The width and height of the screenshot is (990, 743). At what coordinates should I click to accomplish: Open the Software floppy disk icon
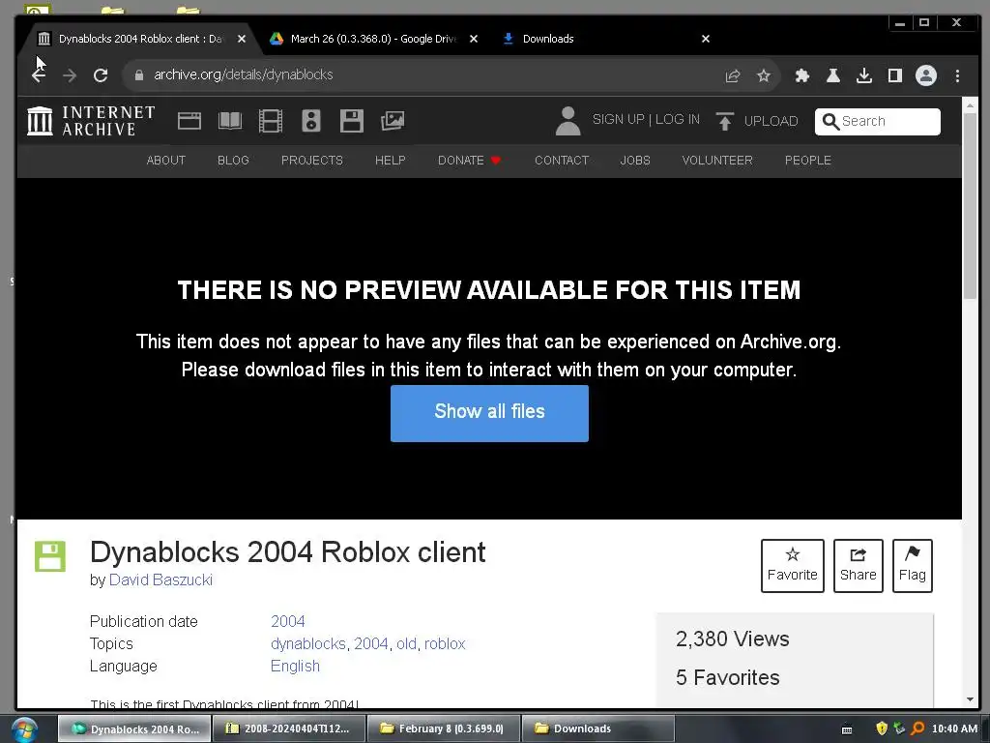352,121
